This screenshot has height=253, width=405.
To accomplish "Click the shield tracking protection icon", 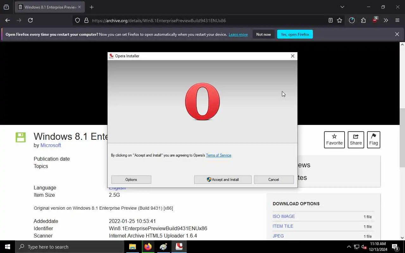I will pyautogui.click(x=78, y=20).
